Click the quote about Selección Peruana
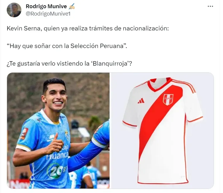 click(67, 46)
